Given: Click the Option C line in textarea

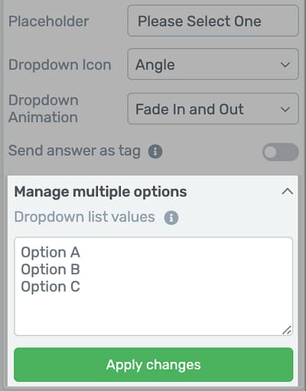Looking at the screenshot, I should point(50,286).
